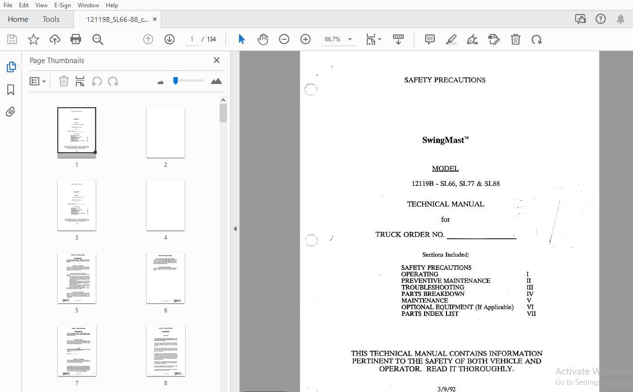
Task: Select the Highlight text pen tool
Action: (x=451, y=39)
